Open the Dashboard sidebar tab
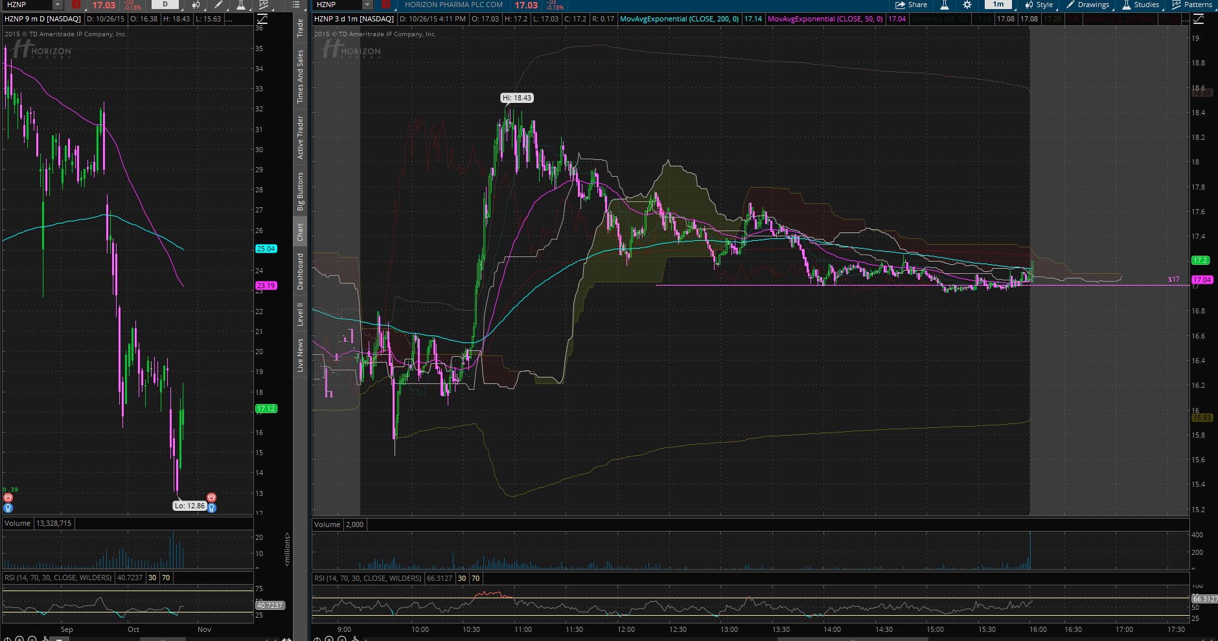Viewport: 1218px width, 641px height. (x=300, y=271)
